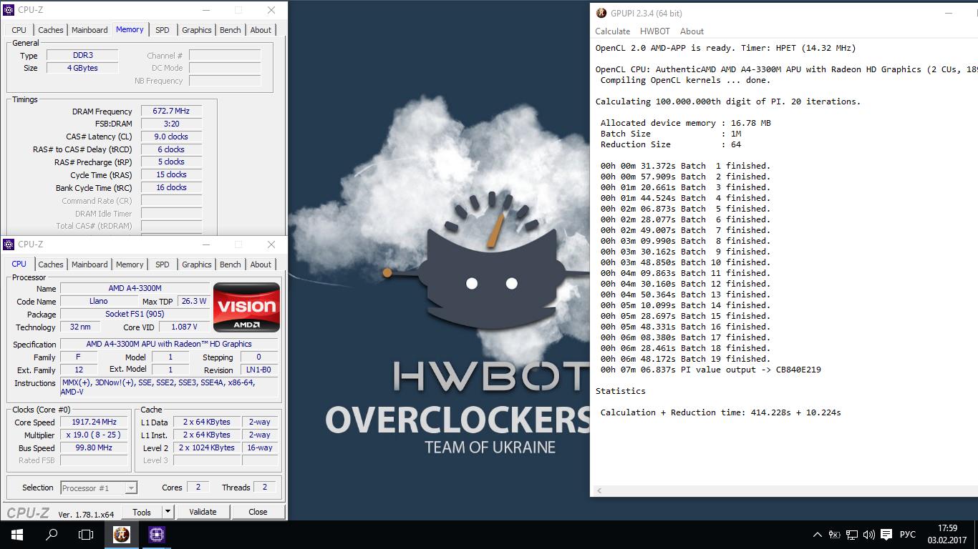Click the memory Size field 4 GBytes
This screenshot has width=978, height=549.
82,68
